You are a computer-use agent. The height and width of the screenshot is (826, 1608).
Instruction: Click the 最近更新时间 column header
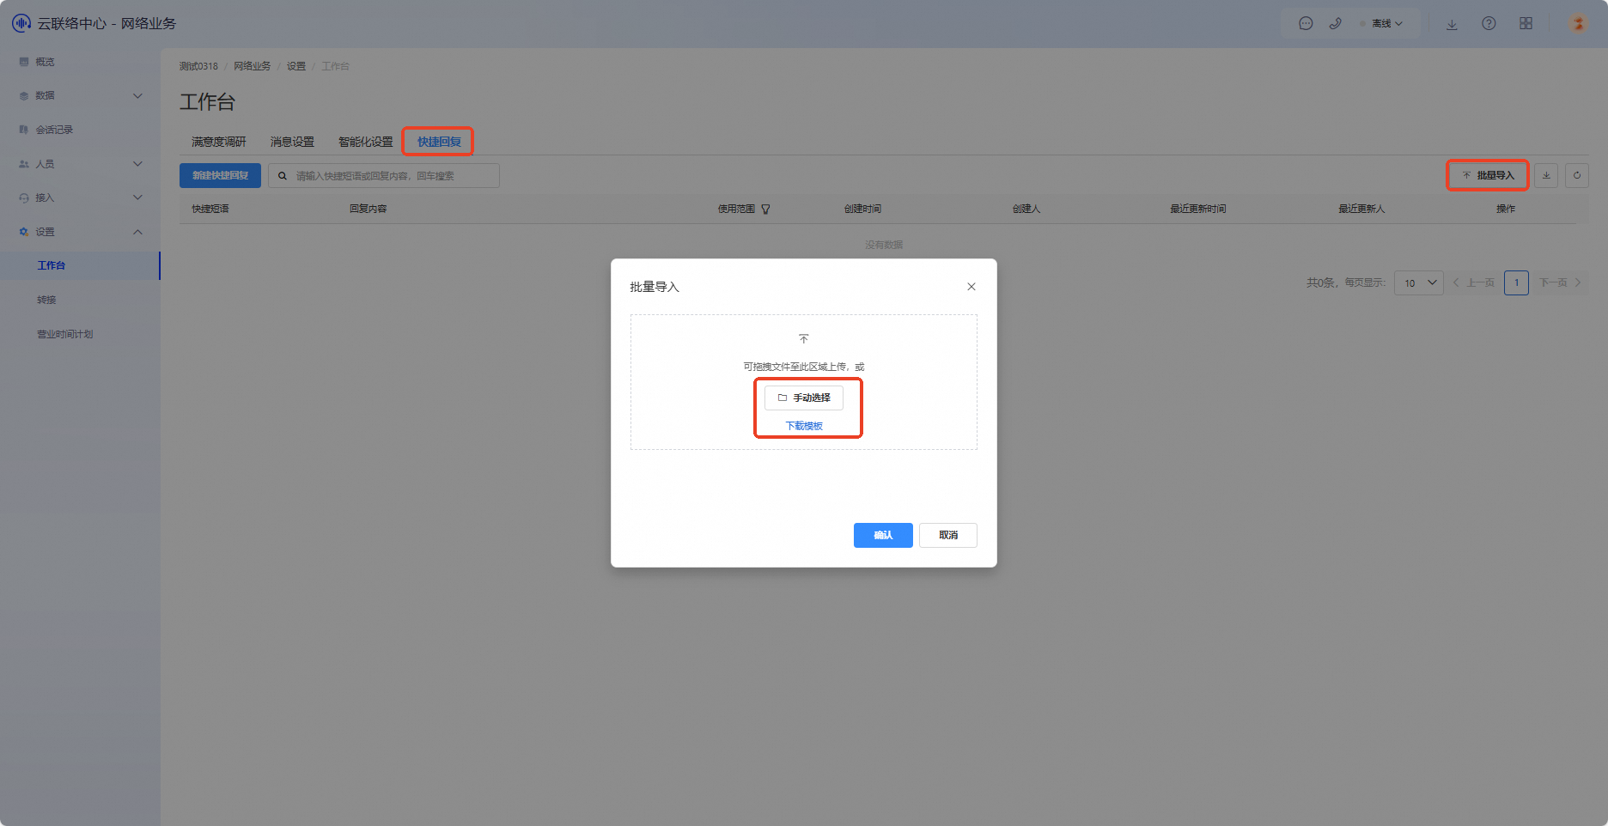pos(1198,209)
